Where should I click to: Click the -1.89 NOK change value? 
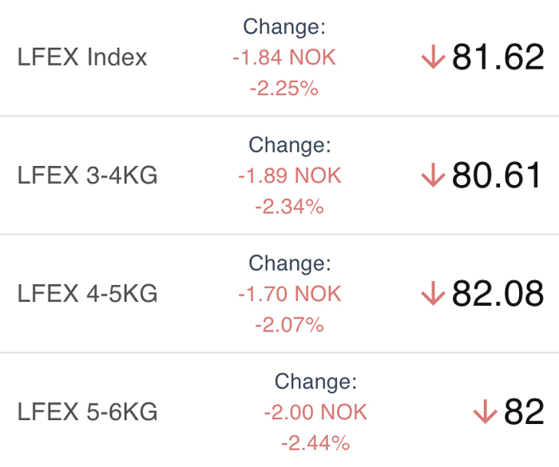[x=290, y=176]
